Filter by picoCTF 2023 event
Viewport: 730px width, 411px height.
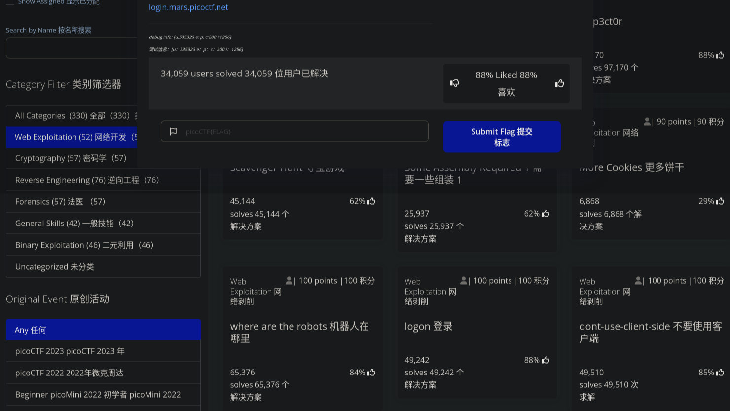(103, 351)
